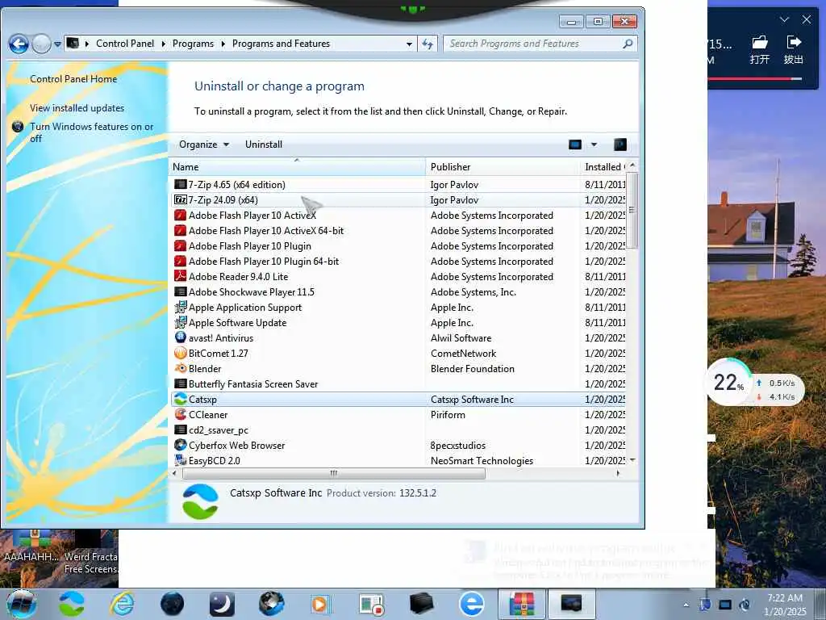Click the vertical scrollbar down arrow
Viewport: 826px width, 620px height.
coord(632,460)
